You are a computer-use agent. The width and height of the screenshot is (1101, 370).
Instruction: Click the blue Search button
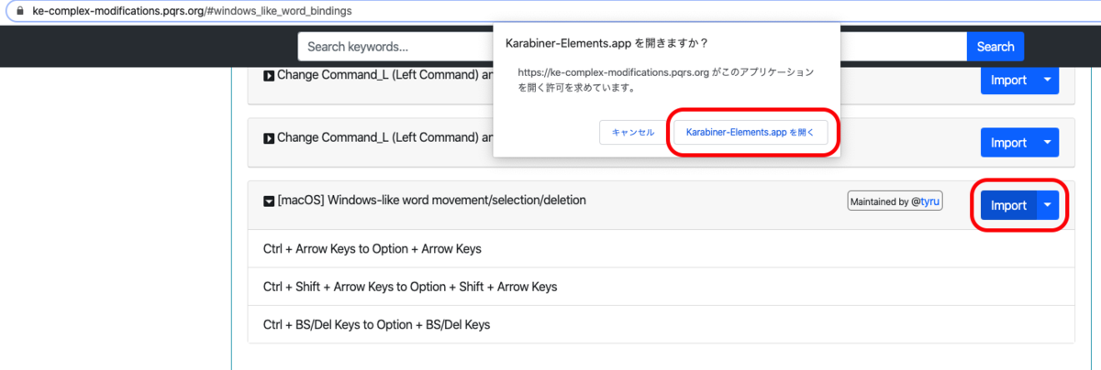pos(995,47)
